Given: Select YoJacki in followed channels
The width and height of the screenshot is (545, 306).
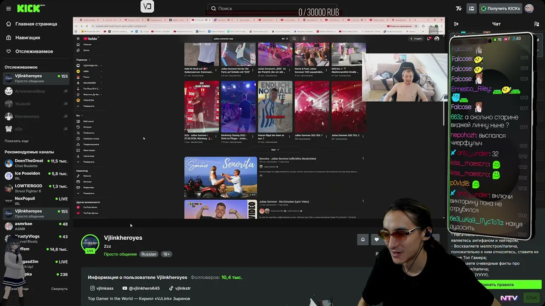Looking at the screenshot, I should 36,104.
